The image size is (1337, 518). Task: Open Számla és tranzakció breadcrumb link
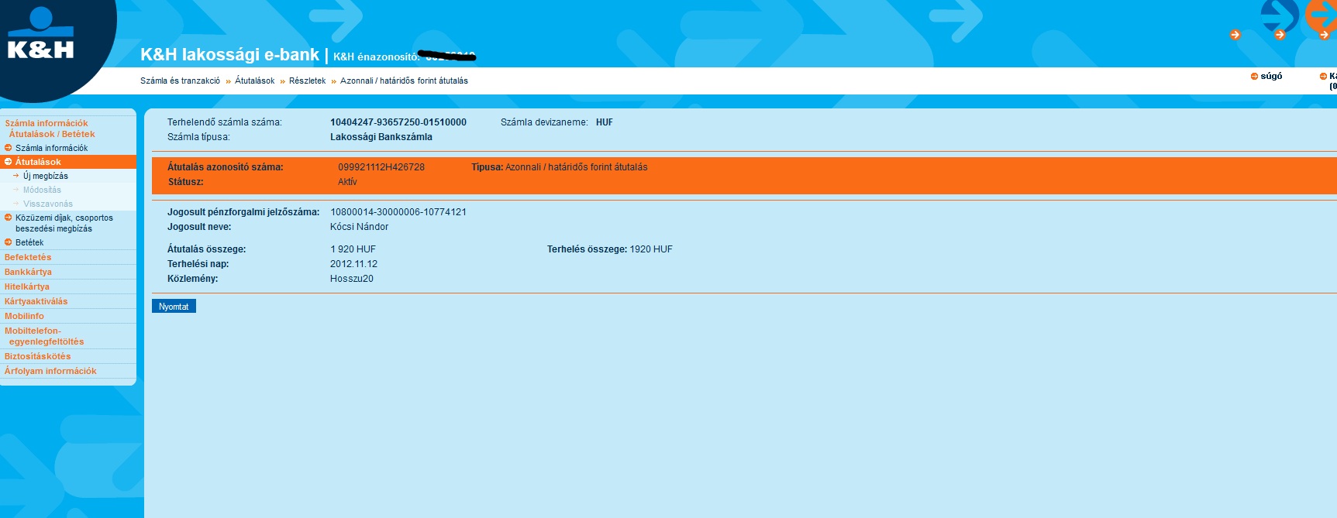[x=180, y=81]
